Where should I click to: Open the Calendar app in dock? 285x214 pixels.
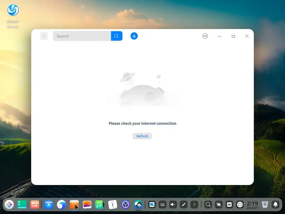113,205
